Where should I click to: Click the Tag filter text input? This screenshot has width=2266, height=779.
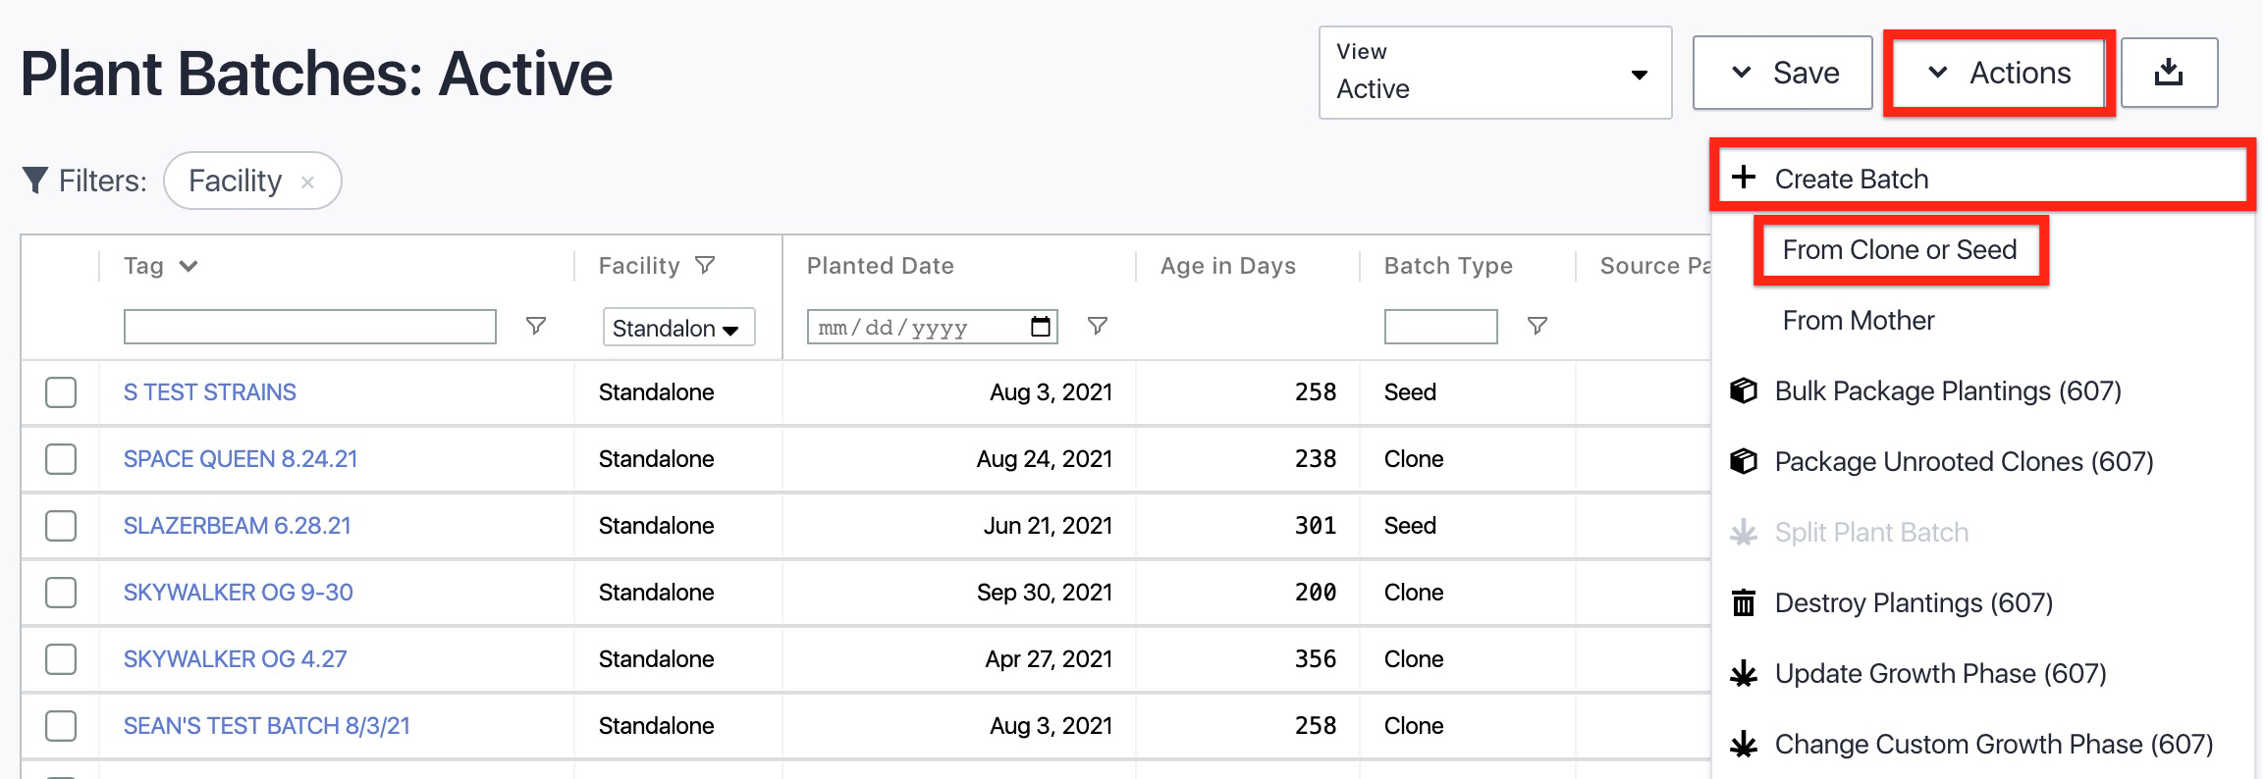click(x=310, y=327)
